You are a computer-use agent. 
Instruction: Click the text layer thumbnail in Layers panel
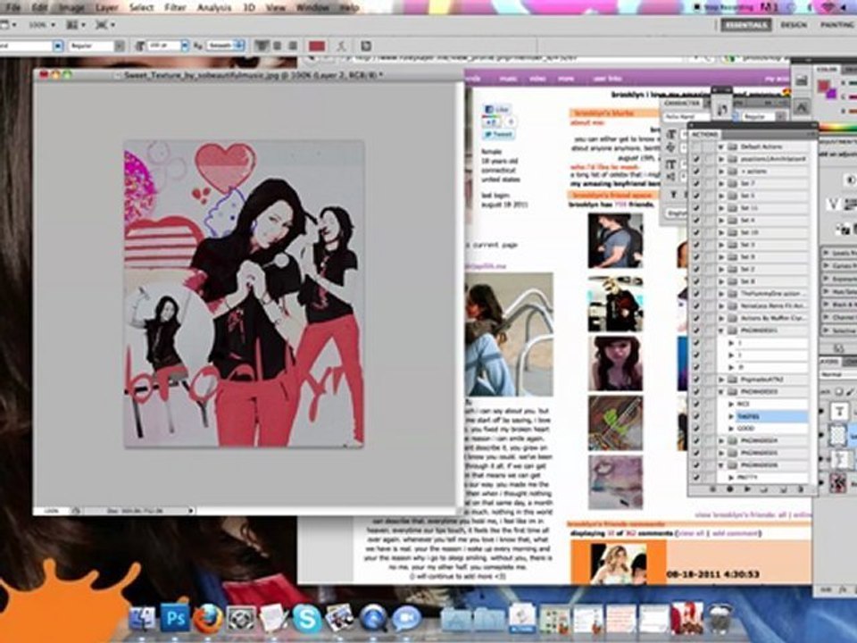[839, 411]
